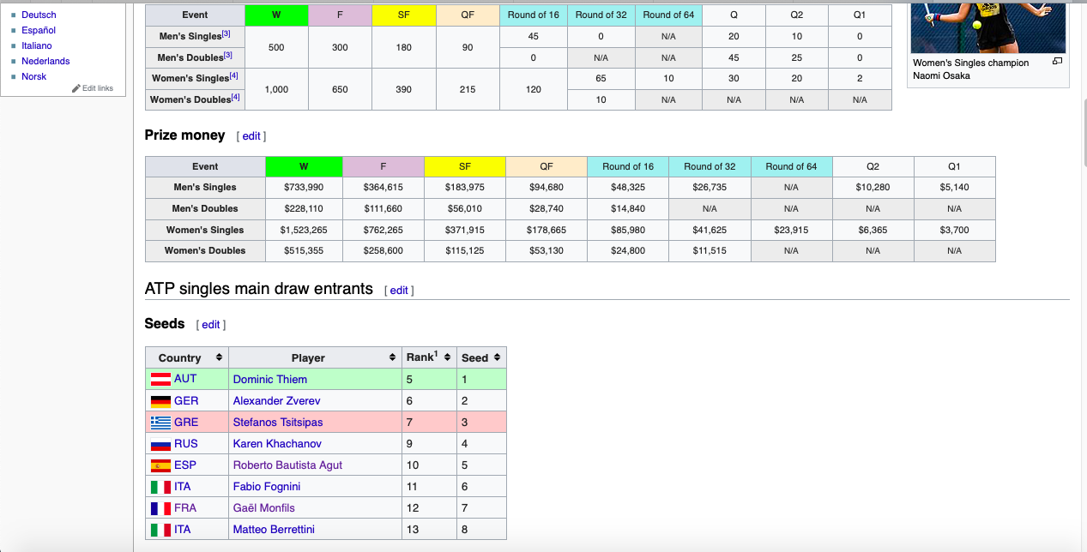Image resolution: width=1087 pixels, height=552 pixels.
Task: Switch to Nederlands language version
Action: [45, 61]
